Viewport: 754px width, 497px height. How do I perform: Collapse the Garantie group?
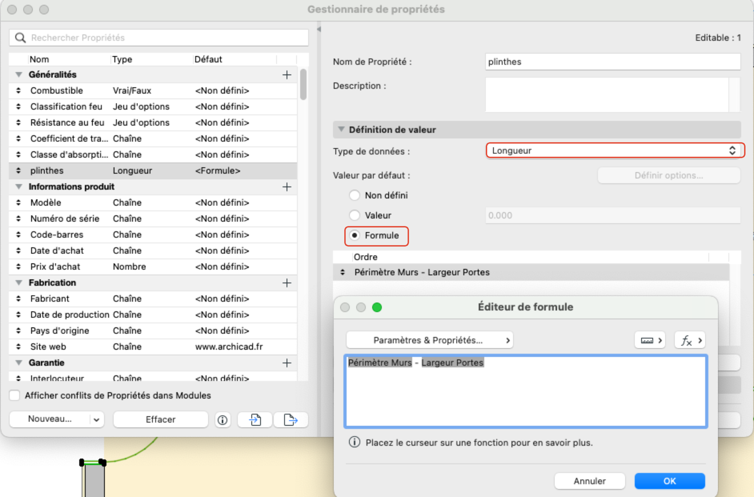click(x=19, y=363)
